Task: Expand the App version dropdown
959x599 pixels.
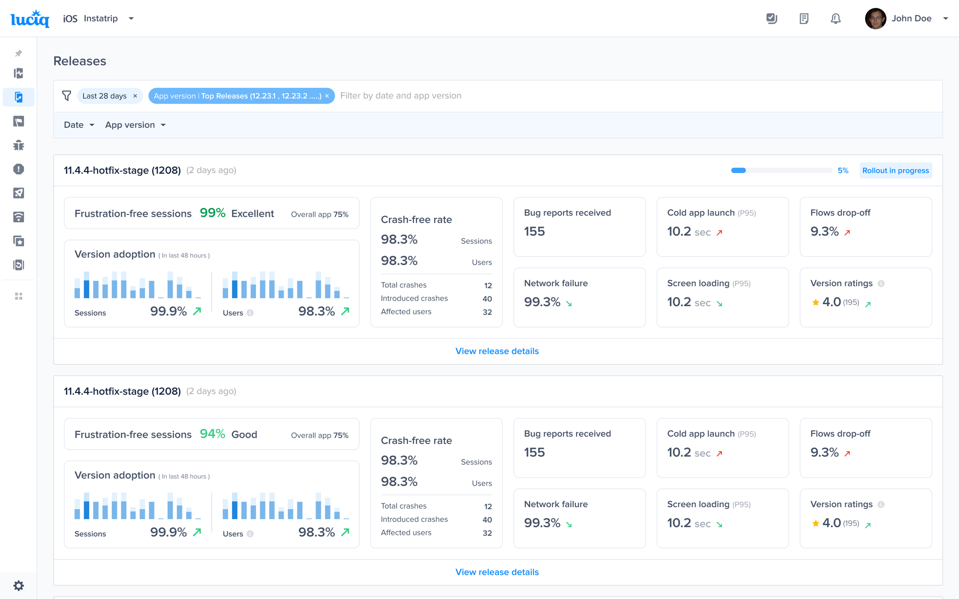Action: tap(135, 125)
